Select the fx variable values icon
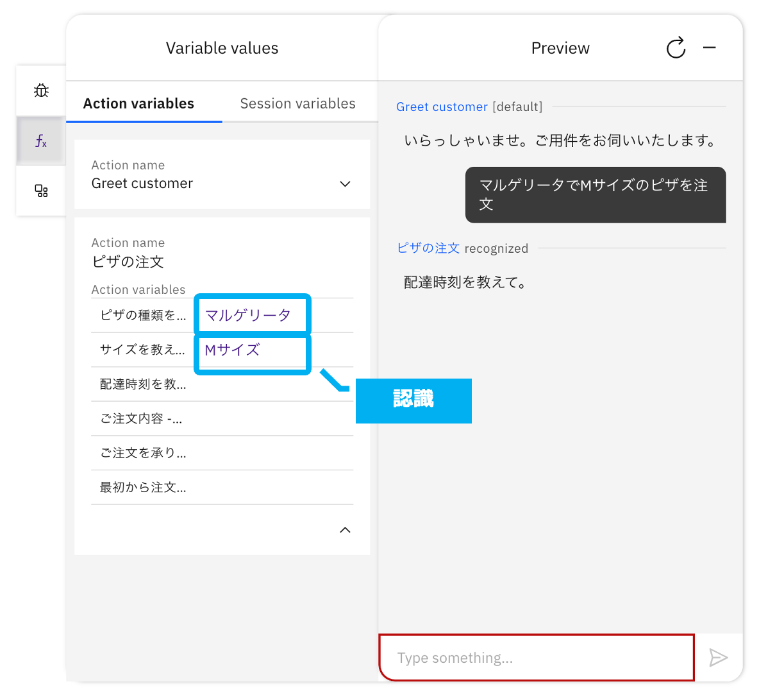Image resolution: width=759 pixels, height=693 pixels. (41, 141)
